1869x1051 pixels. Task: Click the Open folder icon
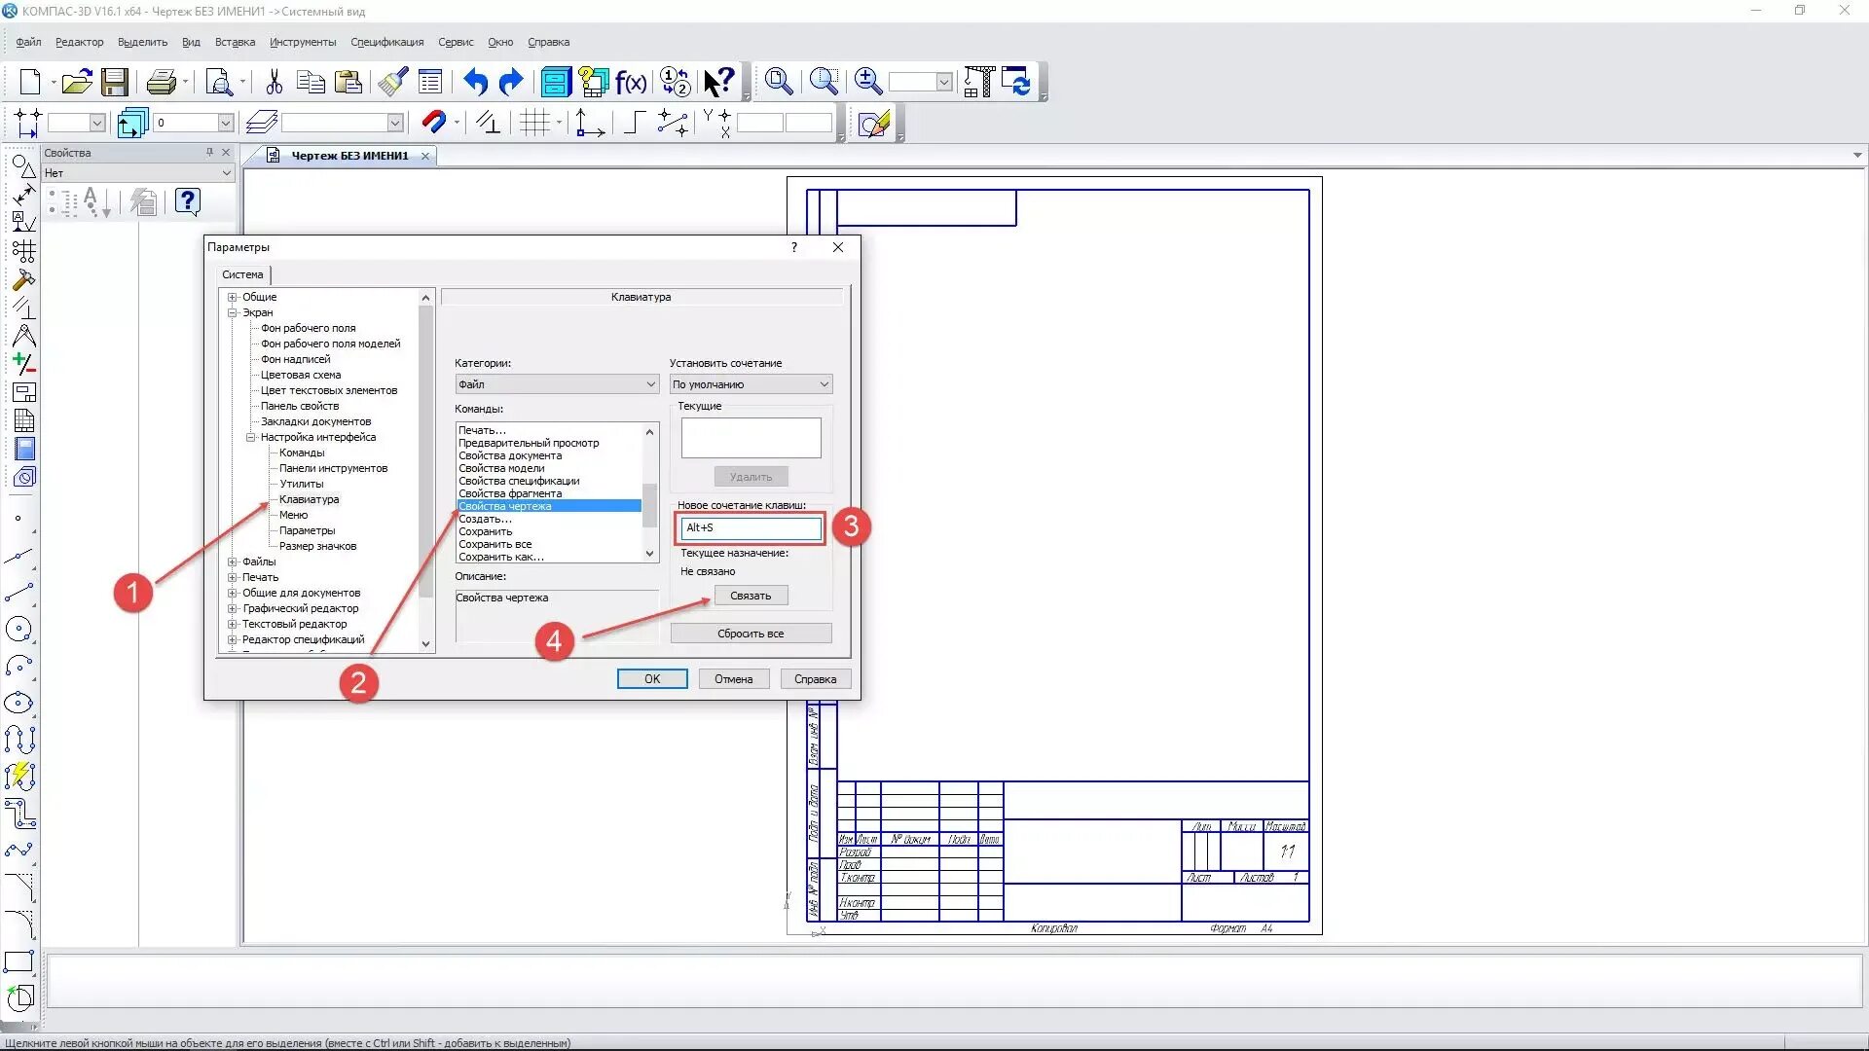click(76, 82)
